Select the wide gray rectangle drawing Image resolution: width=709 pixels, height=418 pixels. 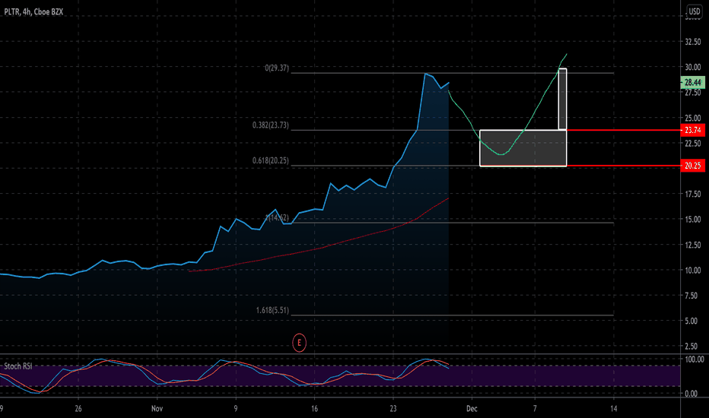pyautogui.click(x=523, y=148)
